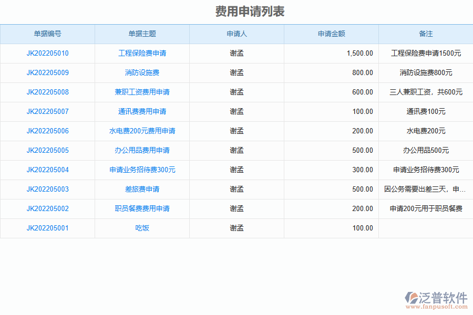
Task: Select the remark 申请业务招待费300元
Action: coord(426,170)
